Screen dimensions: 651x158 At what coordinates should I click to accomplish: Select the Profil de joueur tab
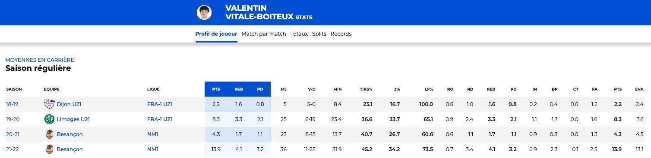coord(216,33)
